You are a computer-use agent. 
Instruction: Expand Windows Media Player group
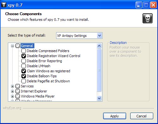click(x=12, y=96)
